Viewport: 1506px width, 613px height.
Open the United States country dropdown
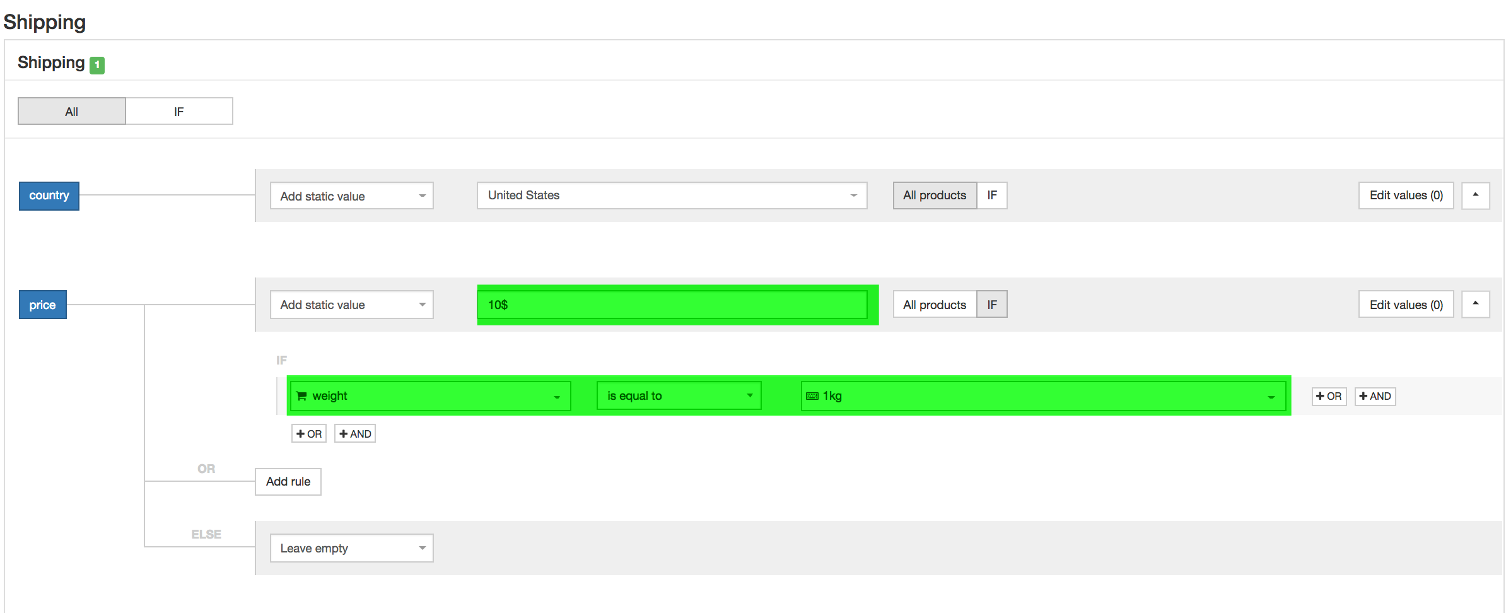click(x=672, y=196)
